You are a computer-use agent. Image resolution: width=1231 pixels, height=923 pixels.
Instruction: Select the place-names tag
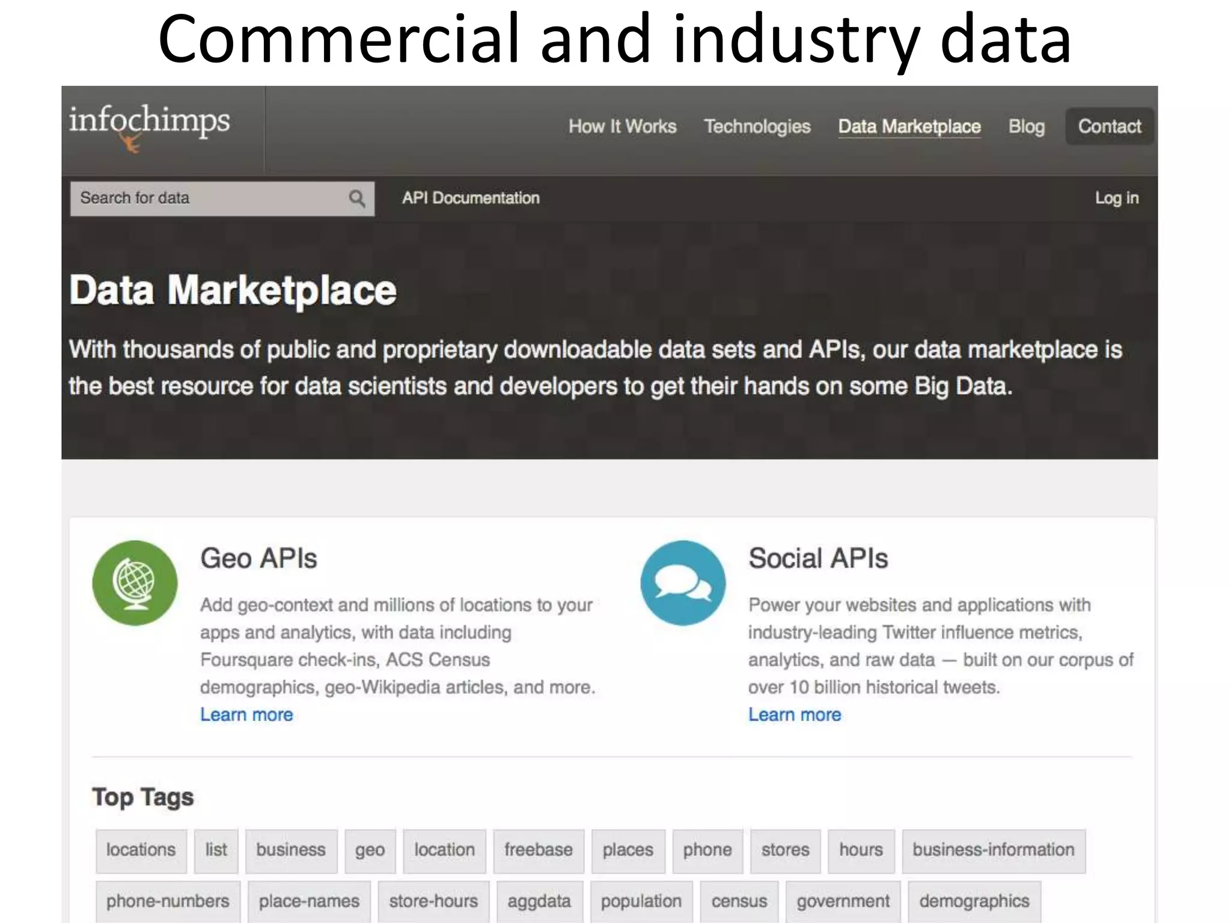(x=309, y=901)
